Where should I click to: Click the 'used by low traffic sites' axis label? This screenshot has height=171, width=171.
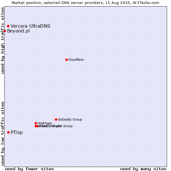(2, 134)
